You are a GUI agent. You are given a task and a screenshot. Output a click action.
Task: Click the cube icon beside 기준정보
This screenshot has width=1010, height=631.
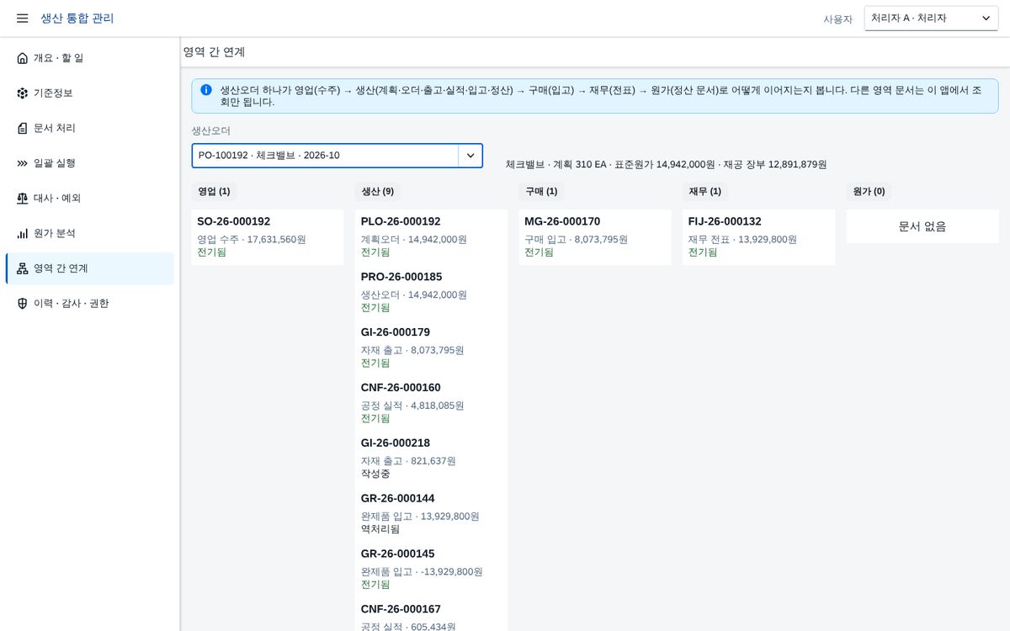coord(23,93)
